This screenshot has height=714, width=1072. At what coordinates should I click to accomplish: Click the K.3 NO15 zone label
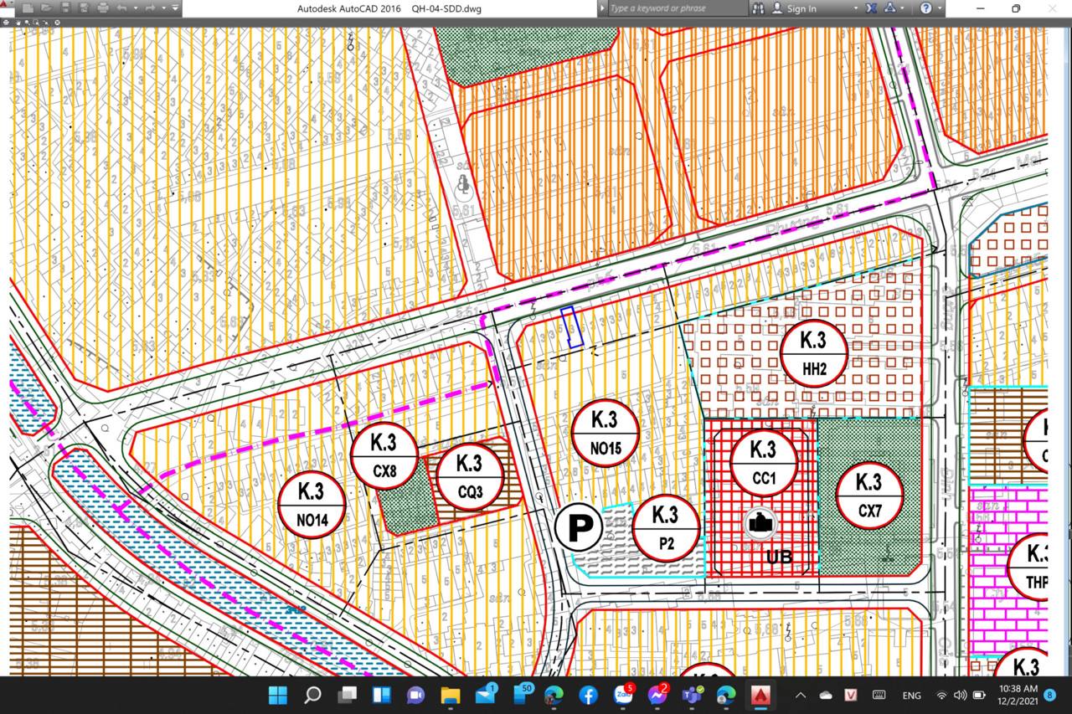606,431
